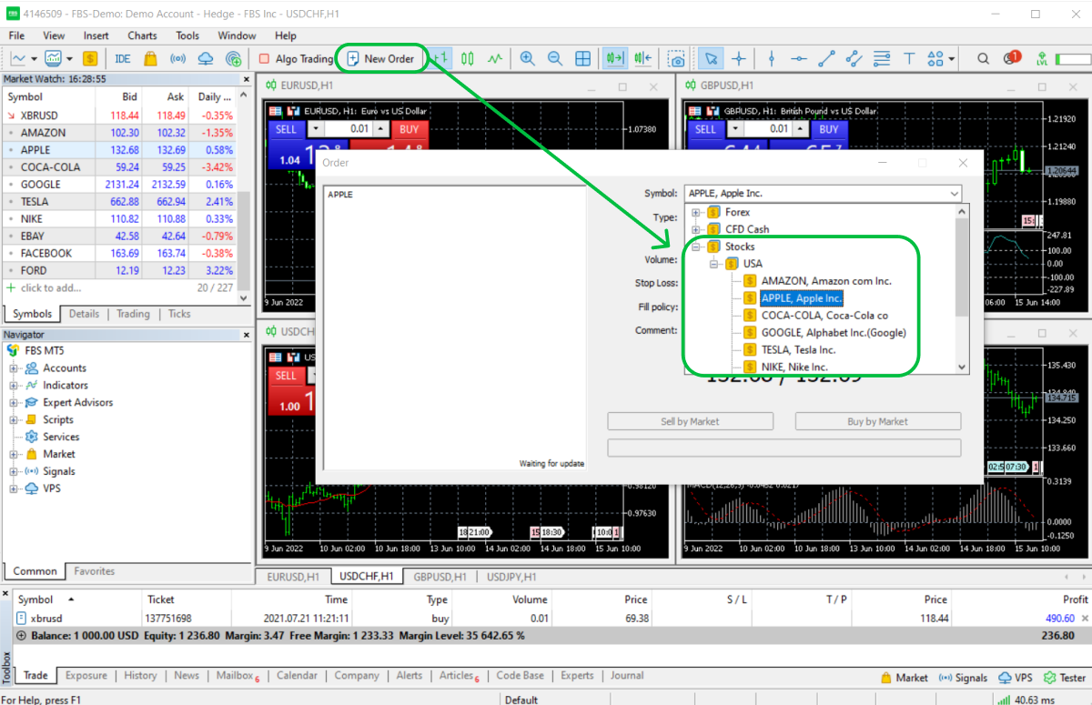Zoom out on the chart
The width and height of the screenshot is (1092, 705).
[555, 59]
